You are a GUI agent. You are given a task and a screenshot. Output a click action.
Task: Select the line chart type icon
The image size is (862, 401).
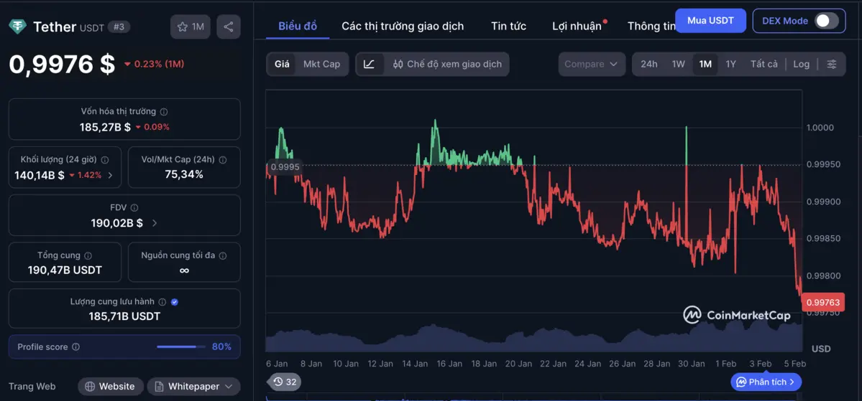369,64
